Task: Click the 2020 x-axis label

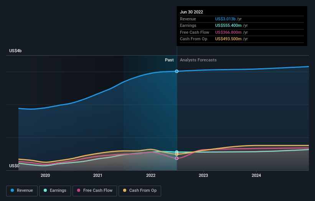Action: coord(45,175)
